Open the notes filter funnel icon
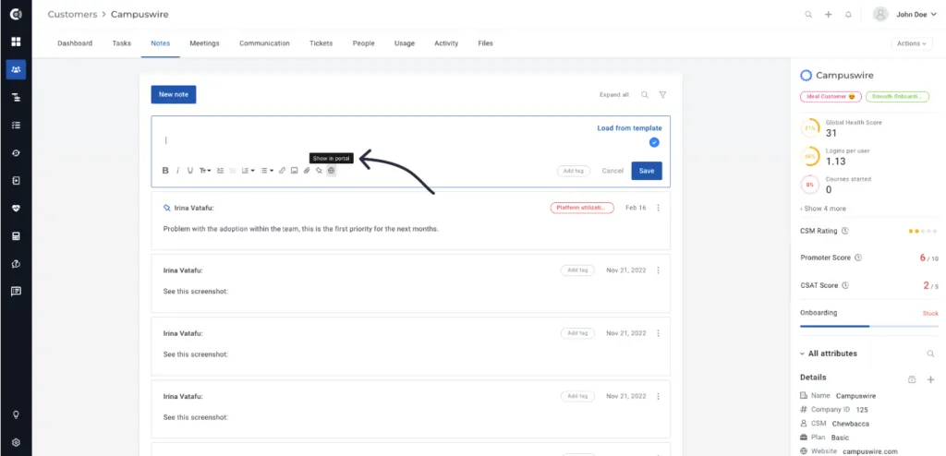This screenshot has width=946, height=456. tap(663, 95)
